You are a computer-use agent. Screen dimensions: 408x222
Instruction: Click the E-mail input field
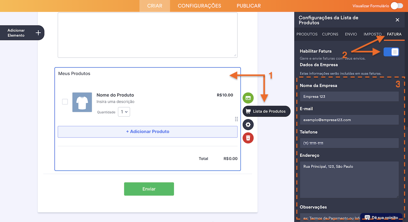pos(349,119)
